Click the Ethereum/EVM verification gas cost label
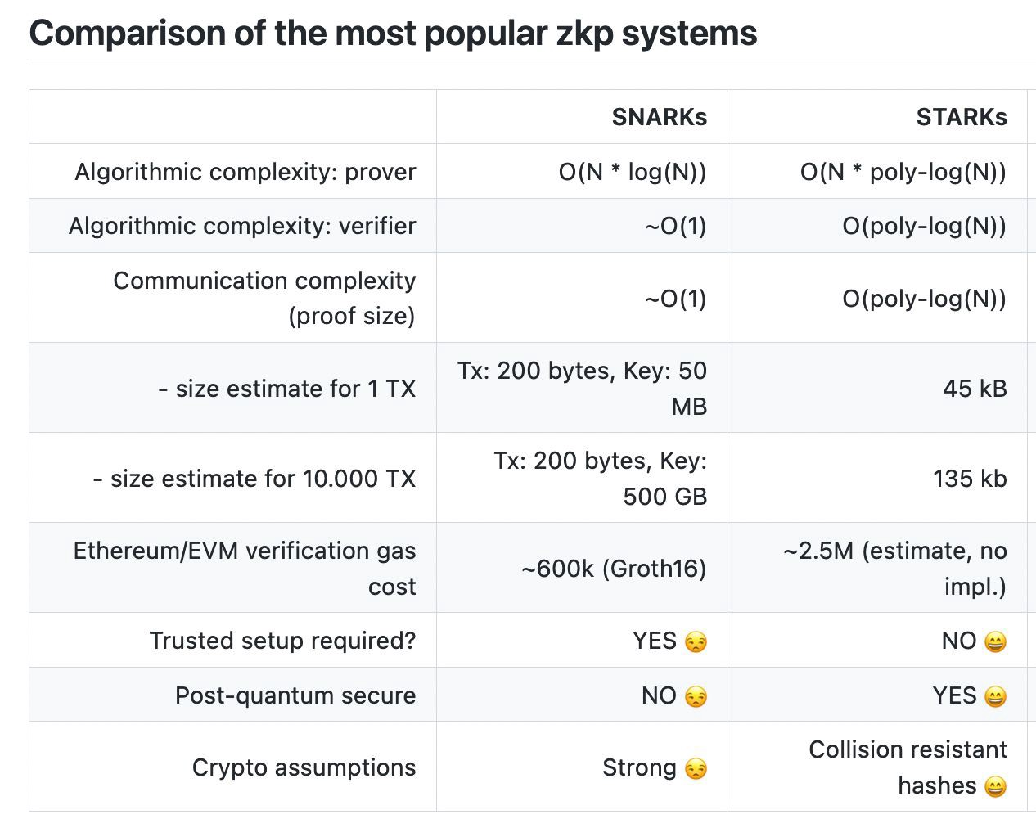The image size is (1036, 828). click(244, 568)
